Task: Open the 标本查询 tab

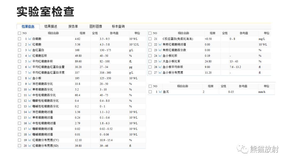Action: coord(118,26)
